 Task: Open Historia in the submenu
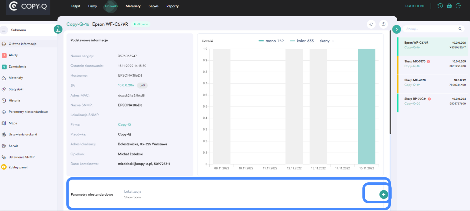coord(11,101)
